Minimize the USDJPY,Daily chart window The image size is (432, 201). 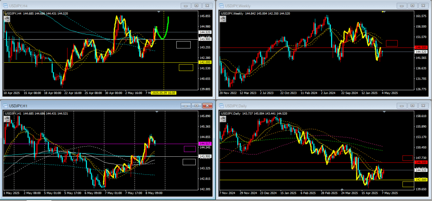(402, 106)
